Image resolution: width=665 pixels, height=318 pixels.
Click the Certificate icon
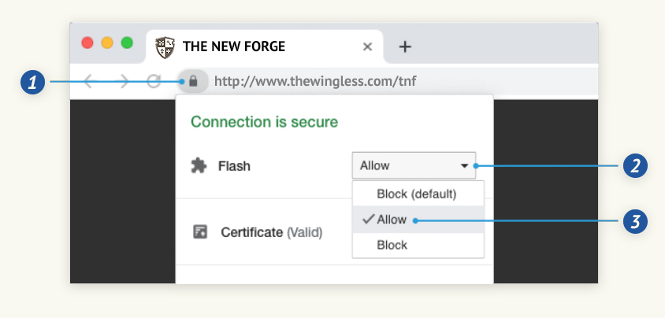(x=200, y=232)
